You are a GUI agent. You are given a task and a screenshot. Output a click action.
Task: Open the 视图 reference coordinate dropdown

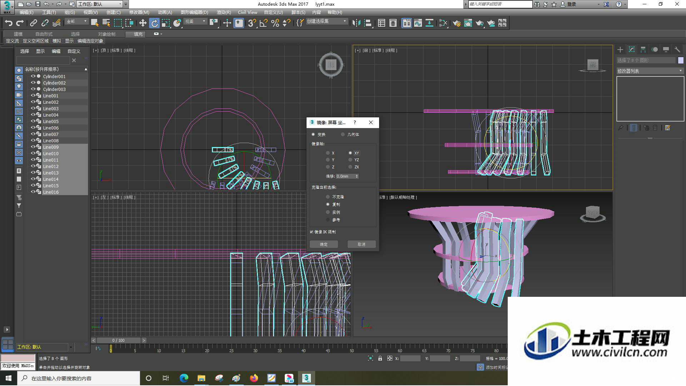click(x=195, y=22)
